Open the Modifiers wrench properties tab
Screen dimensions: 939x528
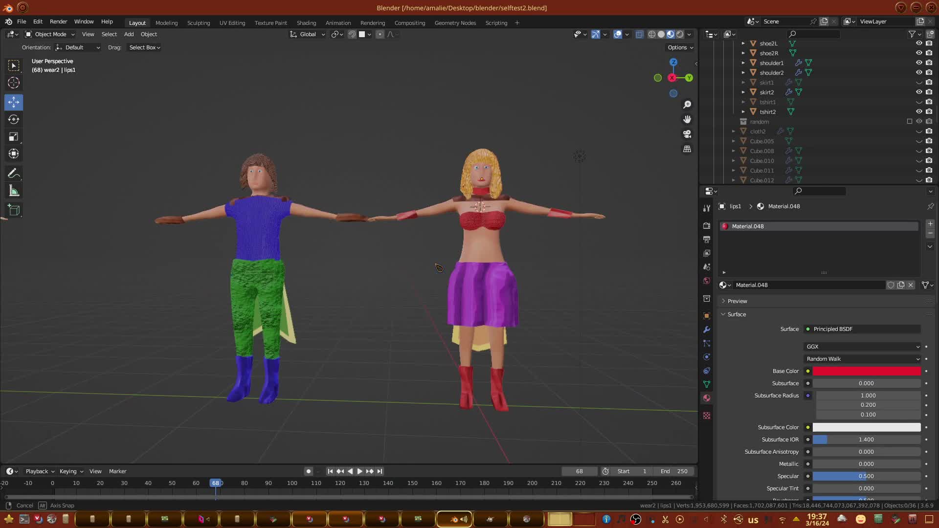coord(706,330)
